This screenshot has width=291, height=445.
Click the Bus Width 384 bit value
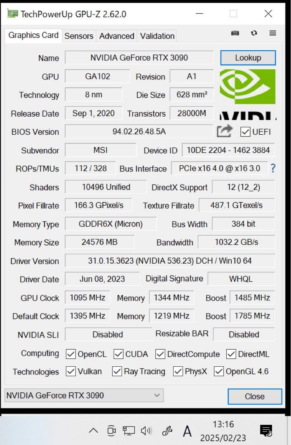click(x=243, y=224)
